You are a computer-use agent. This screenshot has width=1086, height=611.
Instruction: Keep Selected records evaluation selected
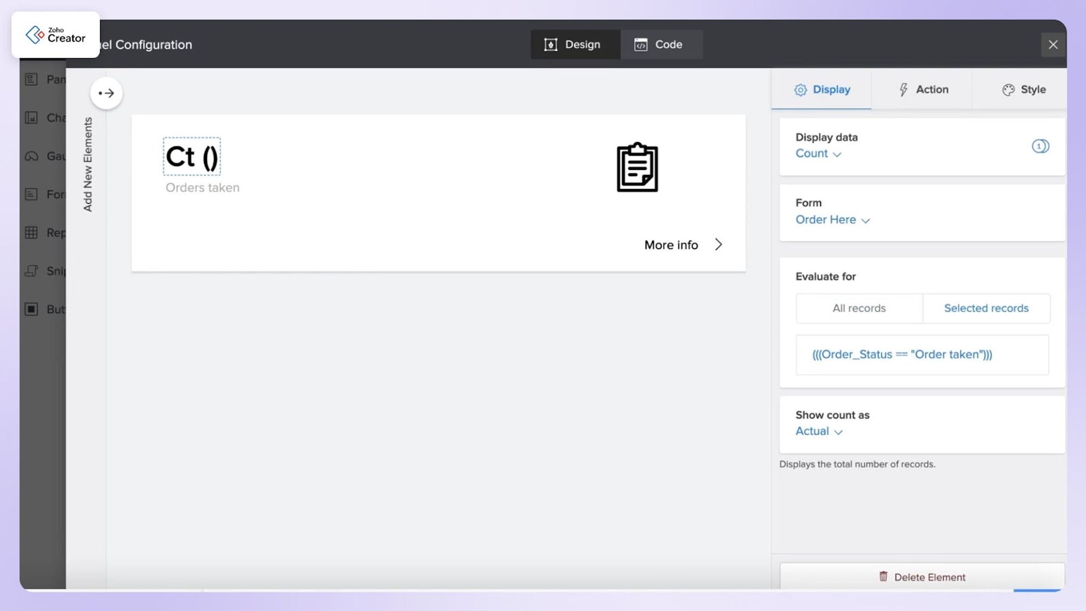coord(986,308)
